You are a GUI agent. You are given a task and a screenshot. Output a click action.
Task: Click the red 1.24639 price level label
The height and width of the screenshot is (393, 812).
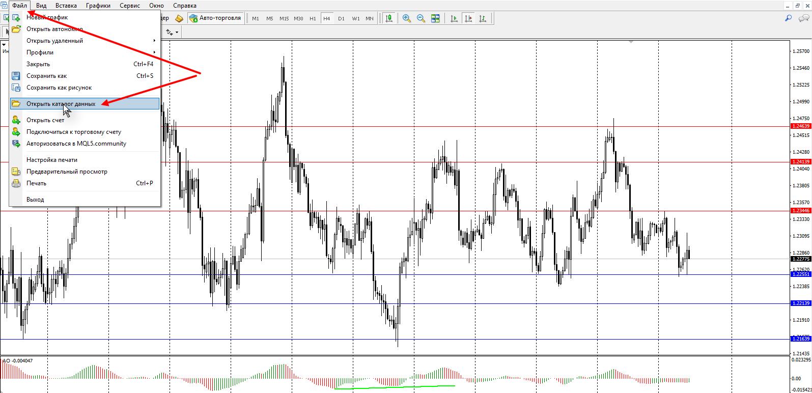[801, 126]
